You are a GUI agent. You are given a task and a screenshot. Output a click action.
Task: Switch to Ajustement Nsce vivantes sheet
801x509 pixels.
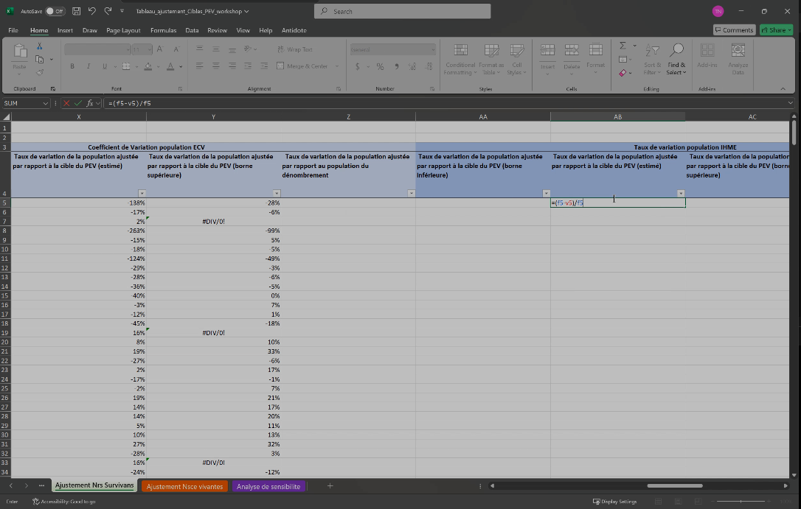click(184, 486)
